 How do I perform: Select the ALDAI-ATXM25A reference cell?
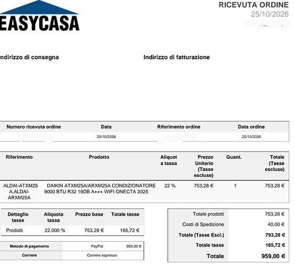pyautogui.click(x=20, y=191)
